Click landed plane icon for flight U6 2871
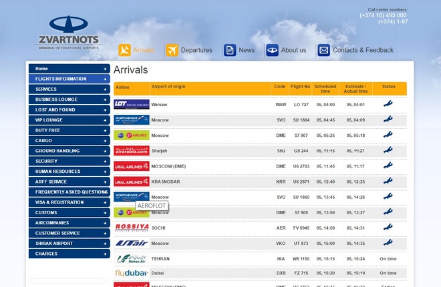 tap(388, 181)
